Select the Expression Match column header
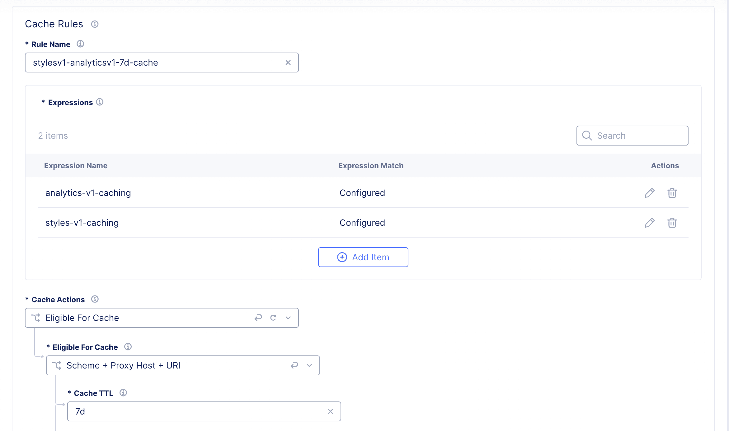 (370, 165)
